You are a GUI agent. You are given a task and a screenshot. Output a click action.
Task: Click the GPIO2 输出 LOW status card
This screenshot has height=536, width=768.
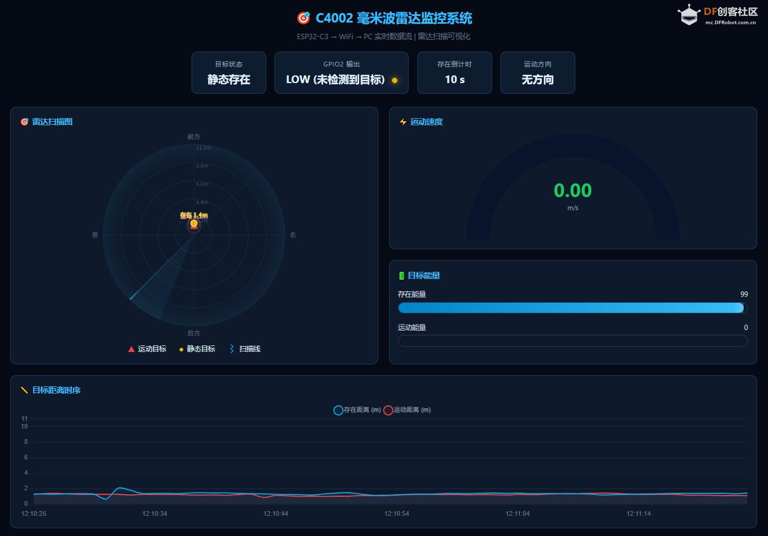[342, 72]
